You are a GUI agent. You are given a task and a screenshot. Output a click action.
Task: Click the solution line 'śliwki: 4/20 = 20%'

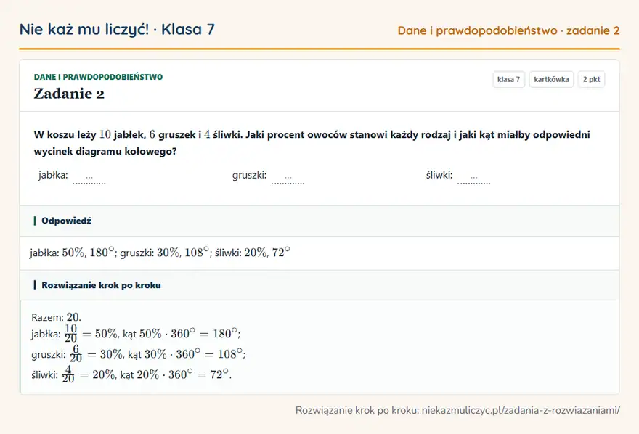coord(131,374)
